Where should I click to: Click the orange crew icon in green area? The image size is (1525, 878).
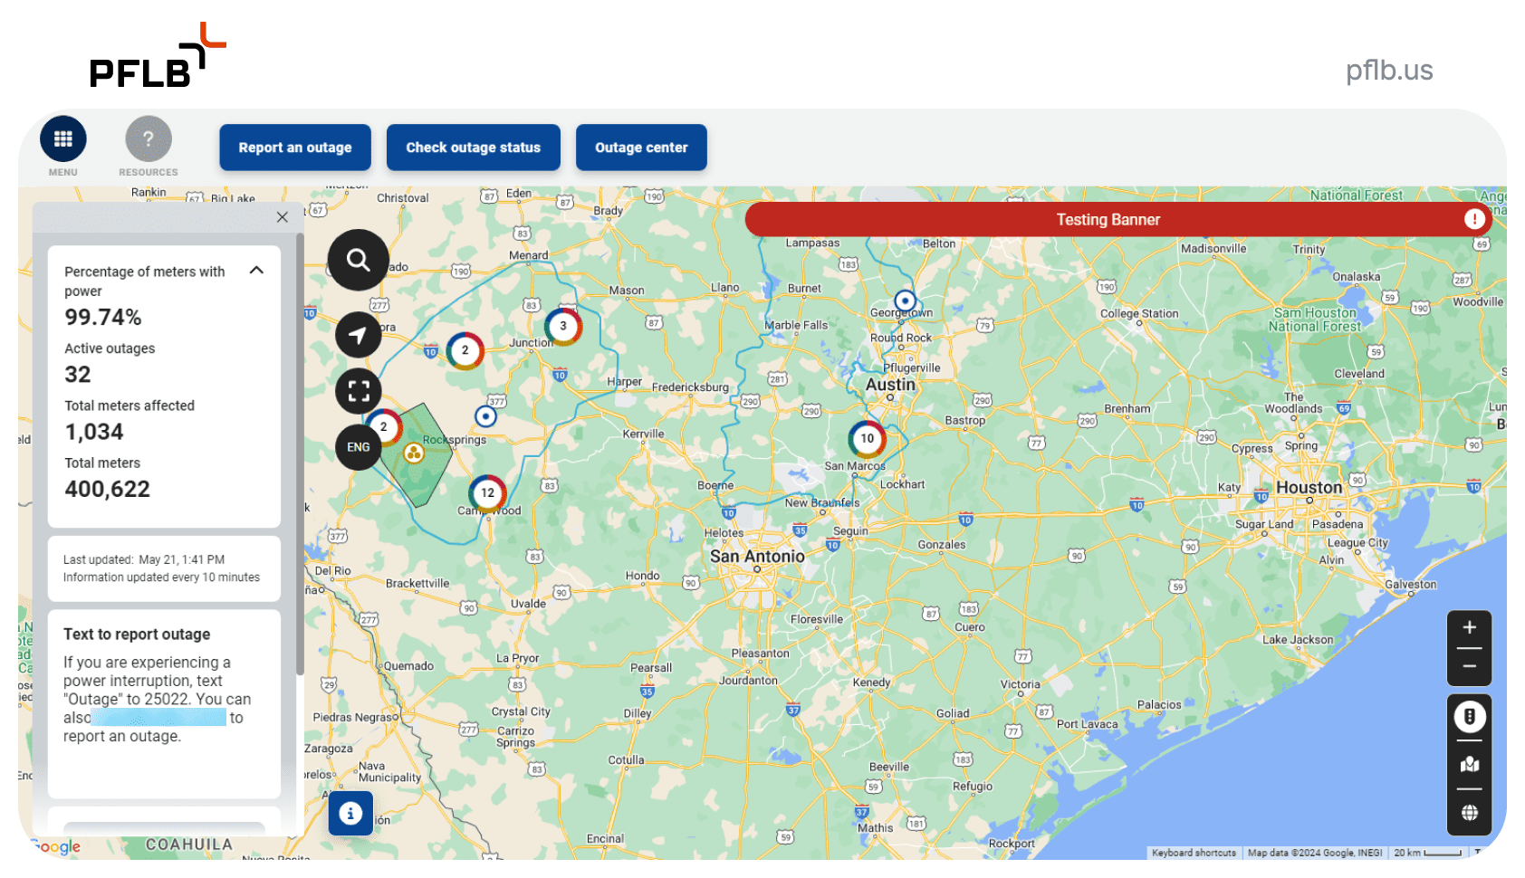click(414, 453)
